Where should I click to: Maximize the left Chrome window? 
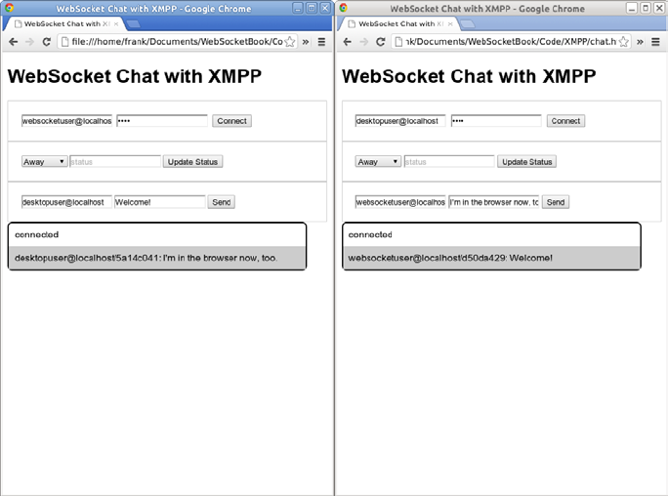coord(312,8)
